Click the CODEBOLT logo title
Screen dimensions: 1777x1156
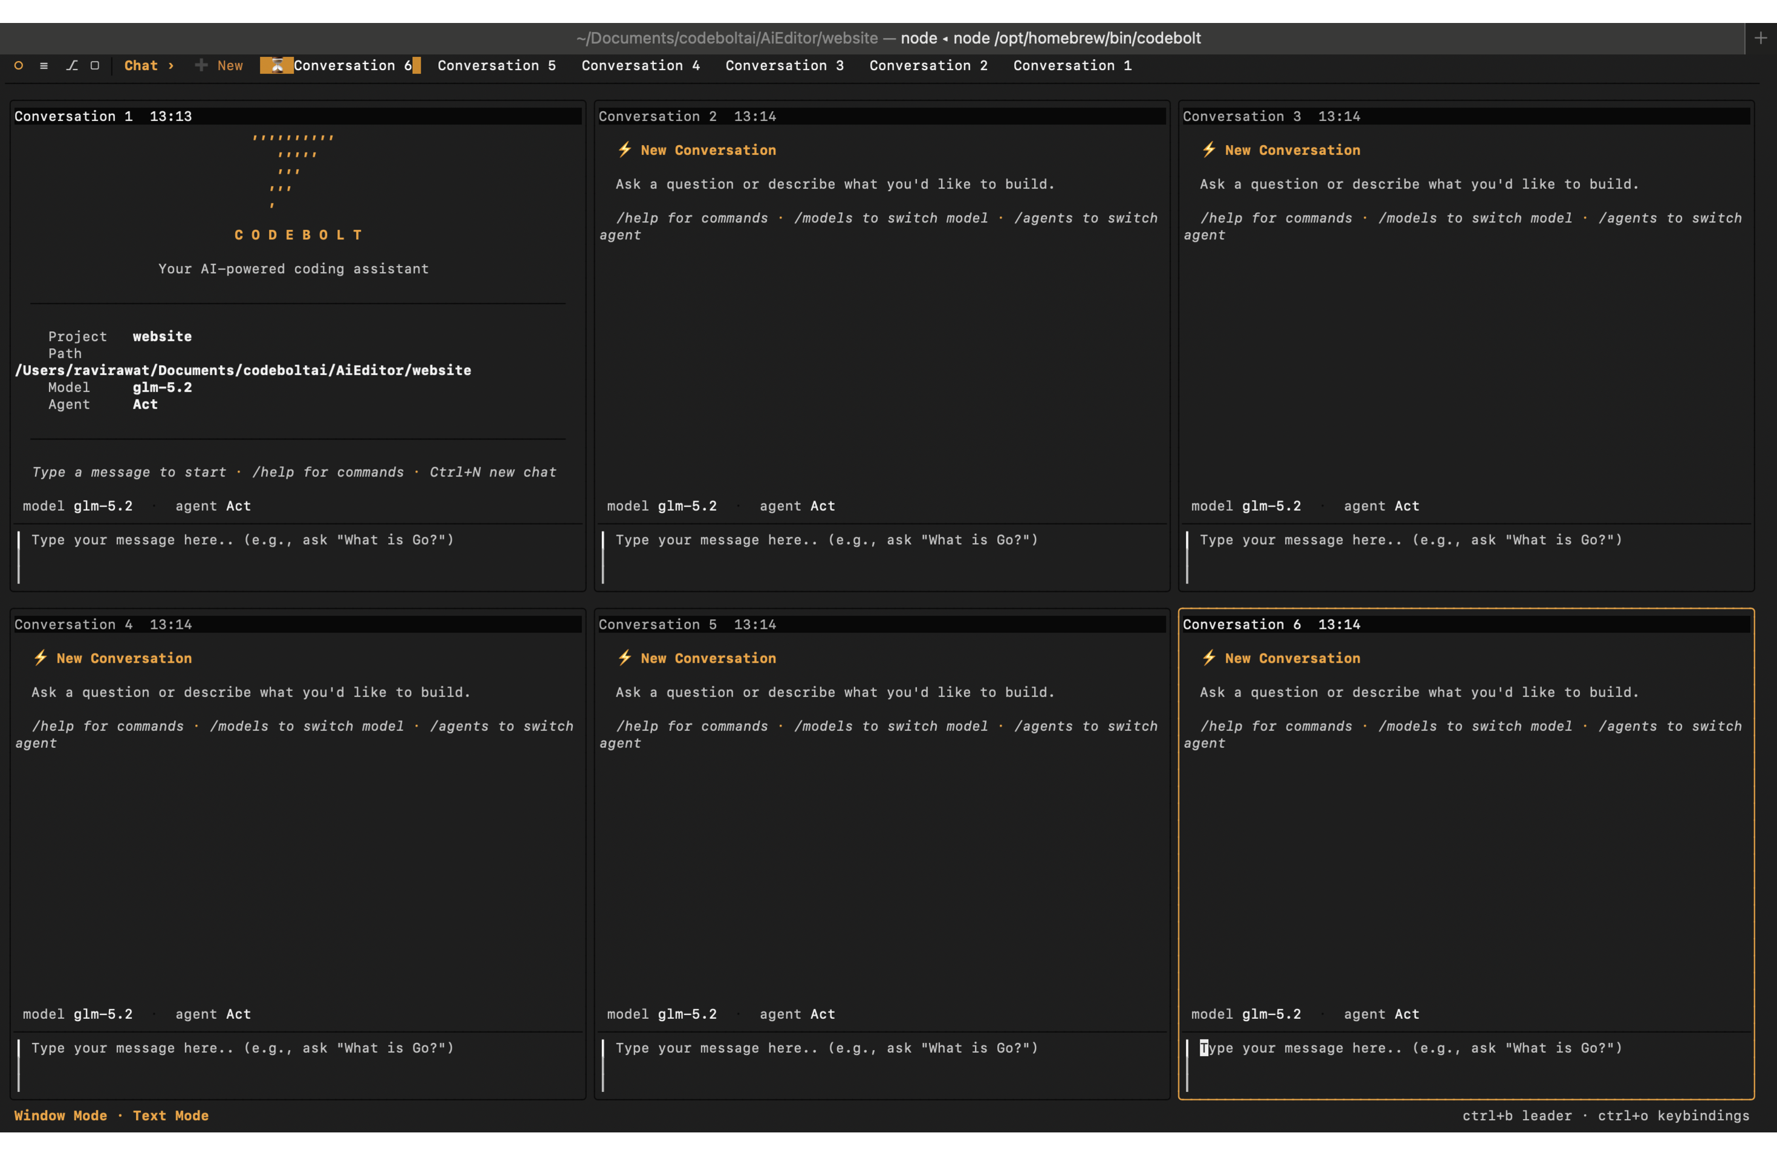coord(298,235)
